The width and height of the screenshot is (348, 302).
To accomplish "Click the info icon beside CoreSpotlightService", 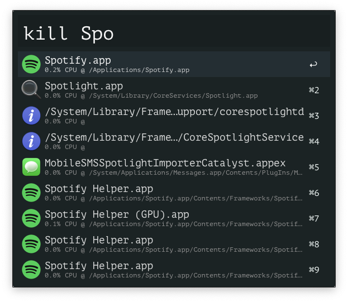I will pyautogui.click(x=31, y=141).
